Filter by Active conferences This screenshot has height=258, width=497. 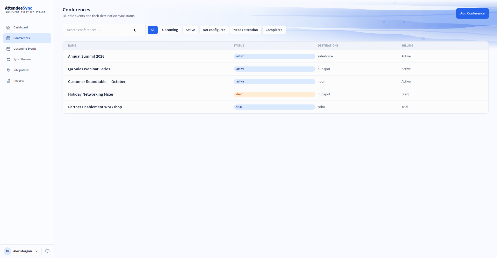click(x=190, y=30)
